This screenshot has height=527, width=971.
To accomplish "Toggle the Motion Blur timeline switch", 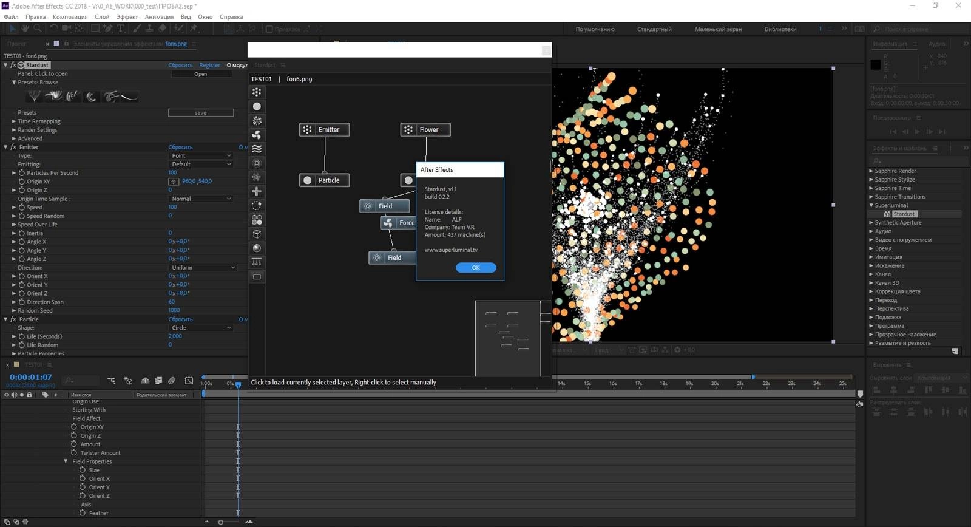I will (172, 381).
